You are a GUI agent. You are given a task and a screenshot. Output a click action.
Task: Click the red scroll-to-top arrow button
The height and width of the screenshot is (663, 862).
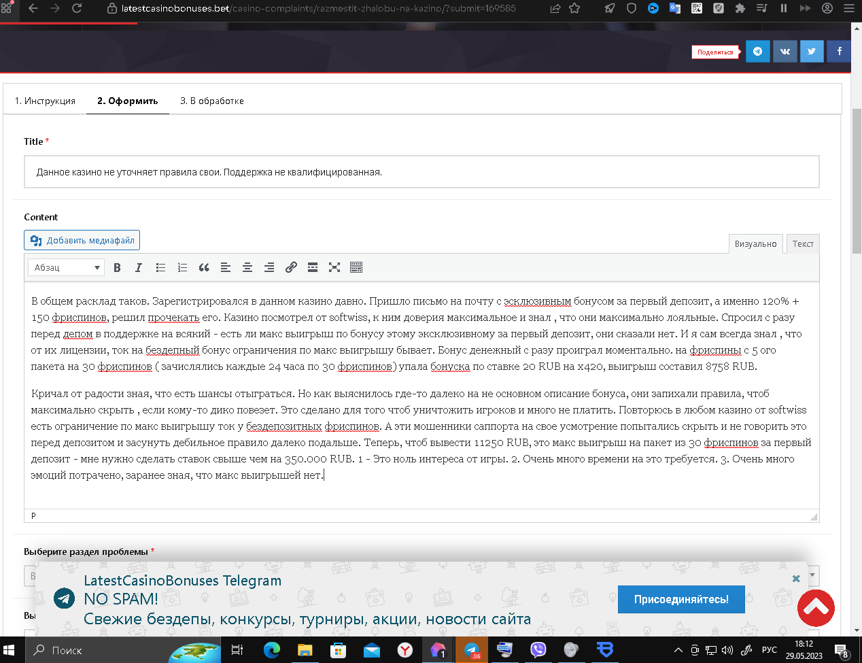coord(816,608)
